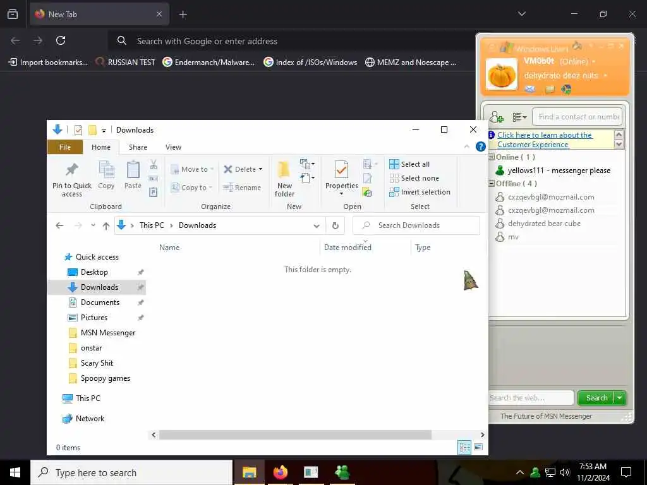Open contact list view options in Messenger
The width and height of the screenshot is (647, 485).
(x=519, y=117)
